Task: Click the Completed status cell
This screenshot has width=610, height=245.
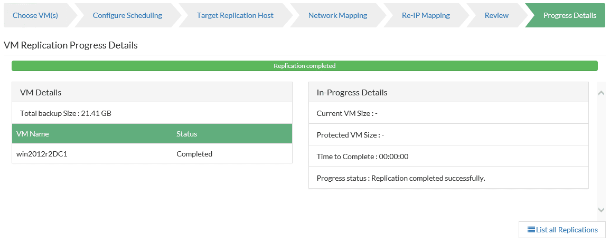Action: (194, 154)
